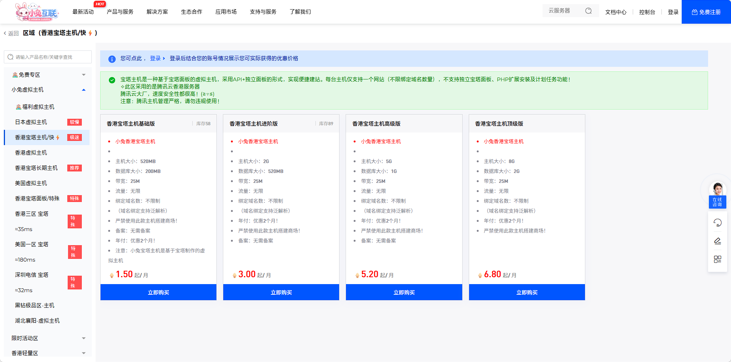Click the search magnifier icon in header
Image resolution: width=731 pixels, height=362 pixels.
tap(588, 11)
